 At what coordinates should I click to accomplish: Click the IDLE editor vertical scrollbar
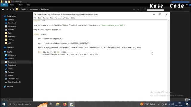pyautogui.click(x=169, y=60)
